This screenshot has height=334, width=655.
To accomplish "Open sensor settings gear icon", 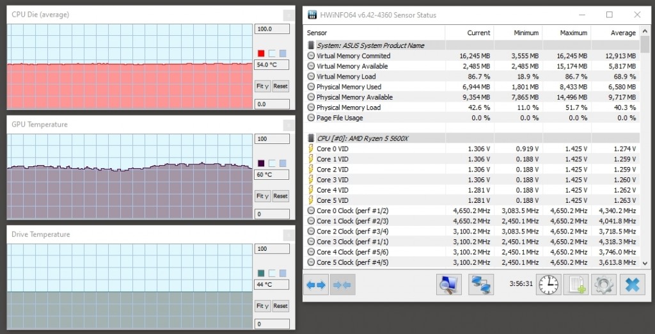I will click(604, 285).
